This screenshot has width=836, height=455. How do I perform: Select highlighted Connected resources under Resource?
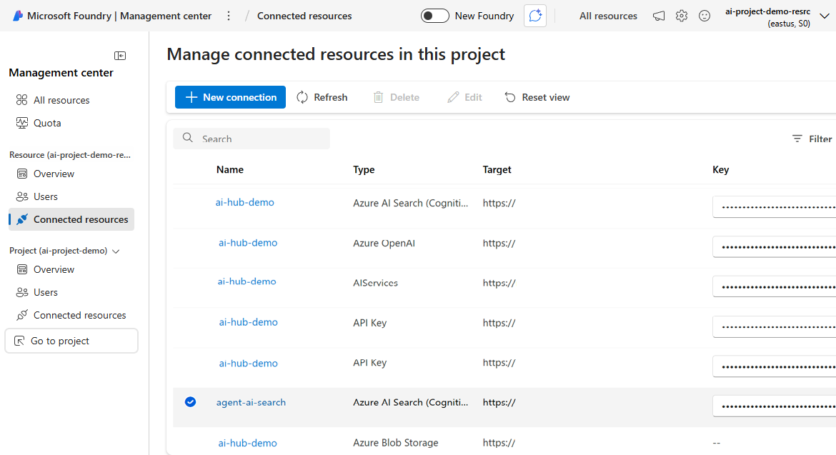[x=71, y=219]
